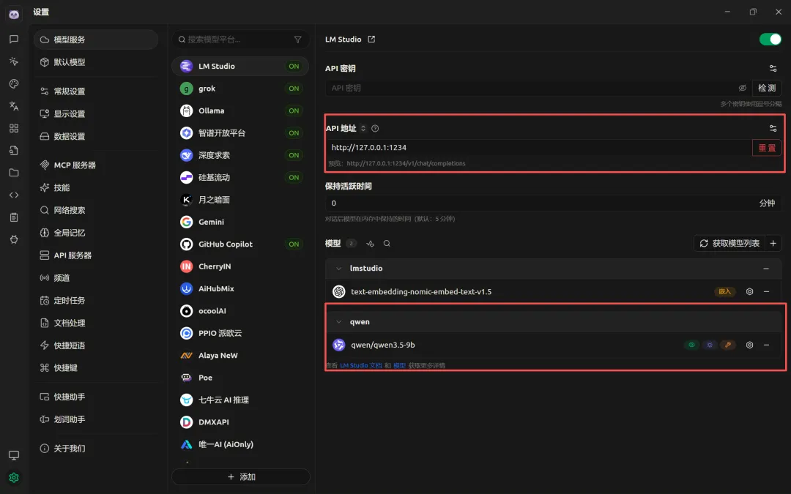
Task: Open the mini apps grid sidebar icon
Action: point(14,128)
